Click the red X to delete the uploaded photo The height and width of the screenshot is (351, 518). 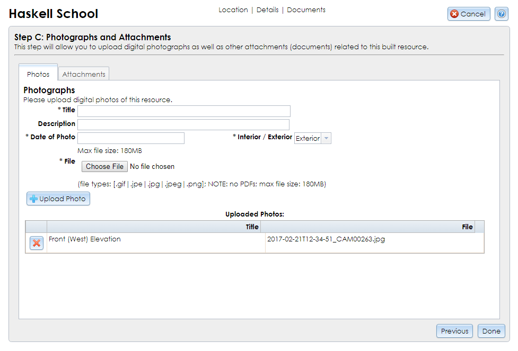click(36, 243)
